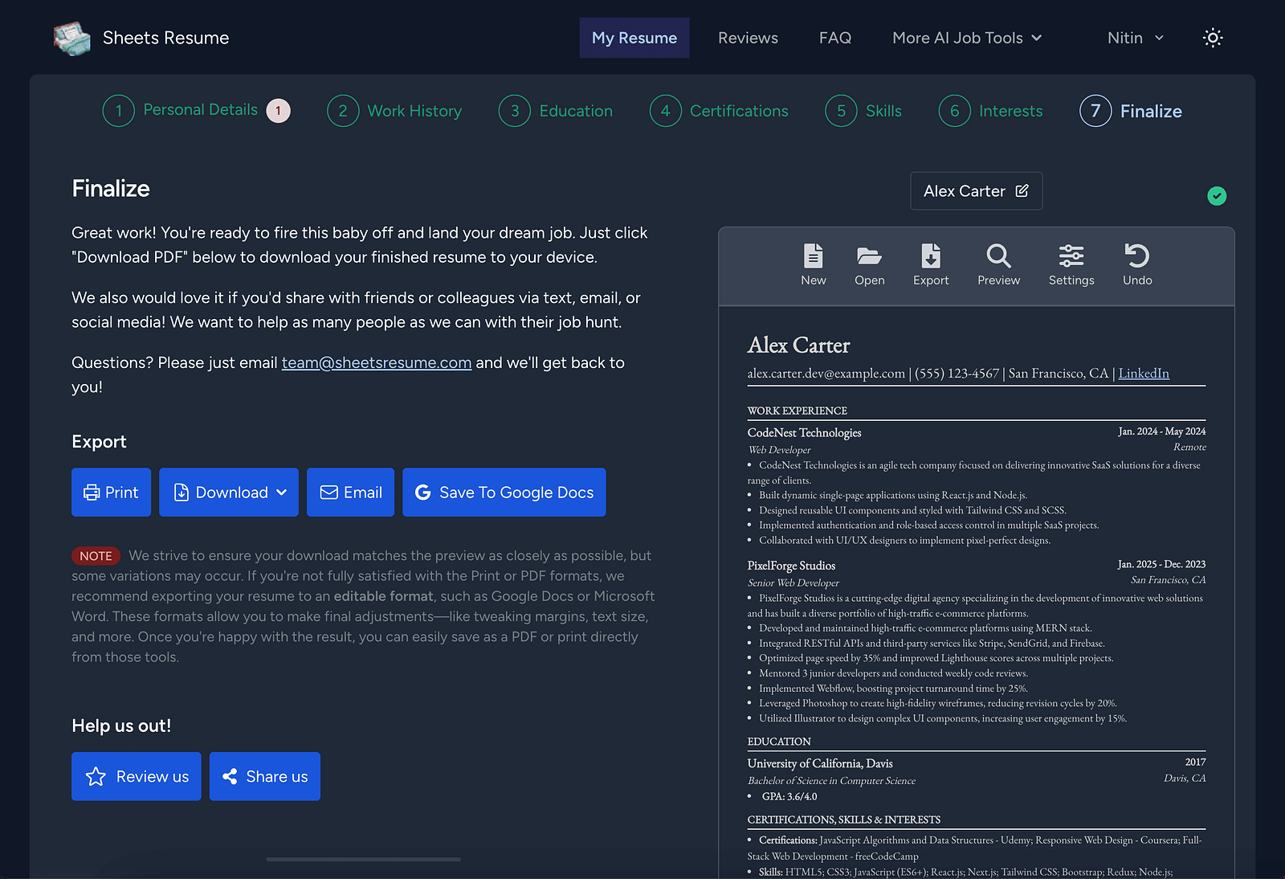Click the 'WORK EXPERIENCE' section heading

click(x=797, y=411)
